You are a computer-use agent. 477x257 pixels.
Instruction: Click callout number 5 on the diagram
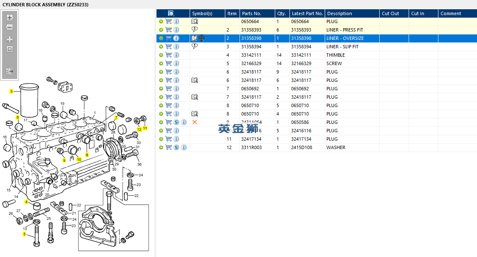click(24, 234)
